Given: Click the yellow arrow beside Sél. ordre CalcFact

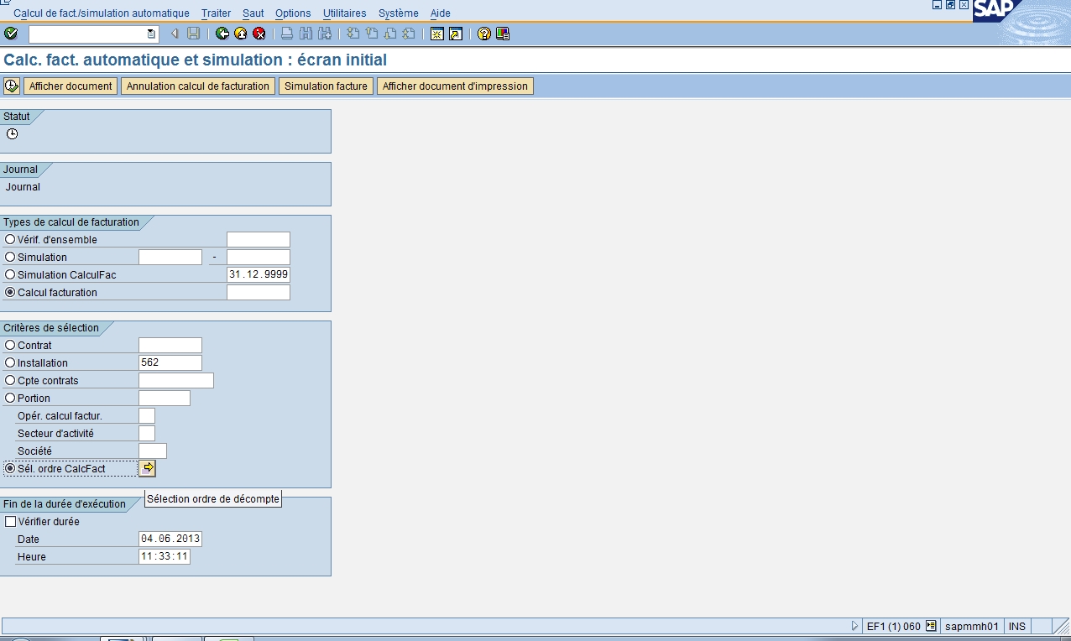Looking at the screenshot, I should 148,468.
